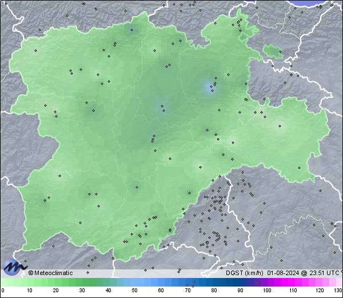Click the 30 label on the wind scale
343x298 pixels.
[x=82, y=291]
